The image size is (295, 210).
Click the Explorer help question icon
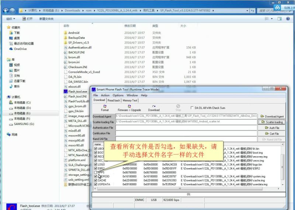(288, 19)
